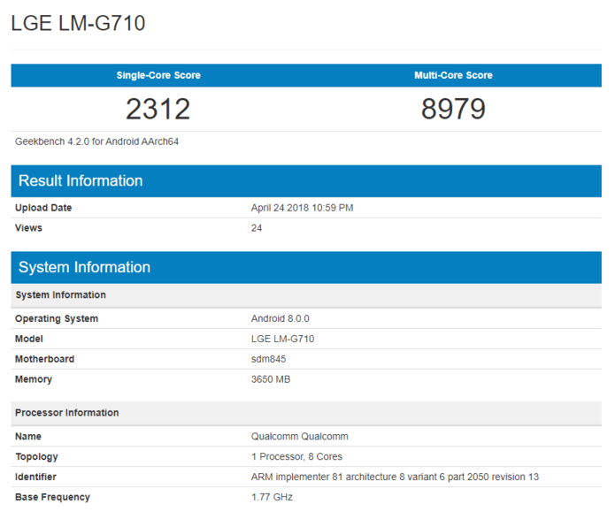This screenshot has width=615, height=527.
Task: Click the LGE LM-G710 model value in table
Action: (282, 339)
